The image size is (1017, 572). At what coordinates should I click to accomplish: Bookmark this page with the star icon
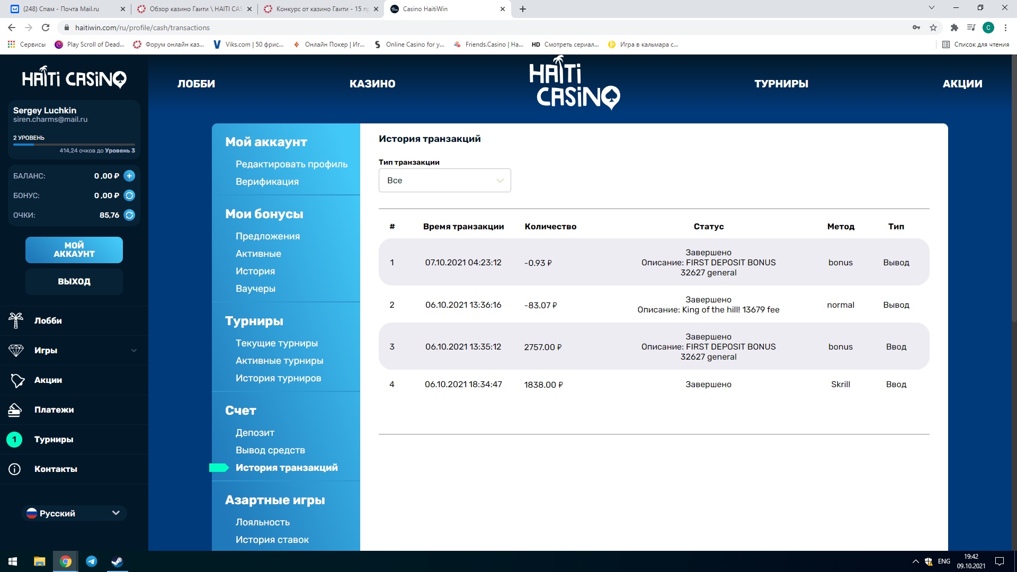(x=933, y=28)
